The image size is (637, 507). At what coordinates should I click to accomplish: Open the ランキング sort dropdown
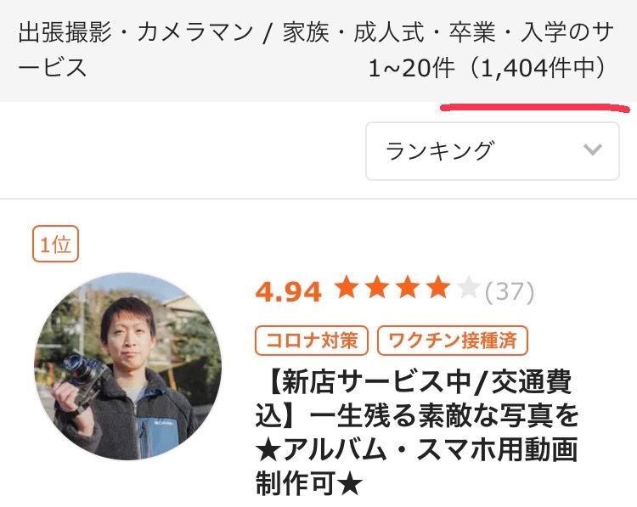click(x=493, y=151)
